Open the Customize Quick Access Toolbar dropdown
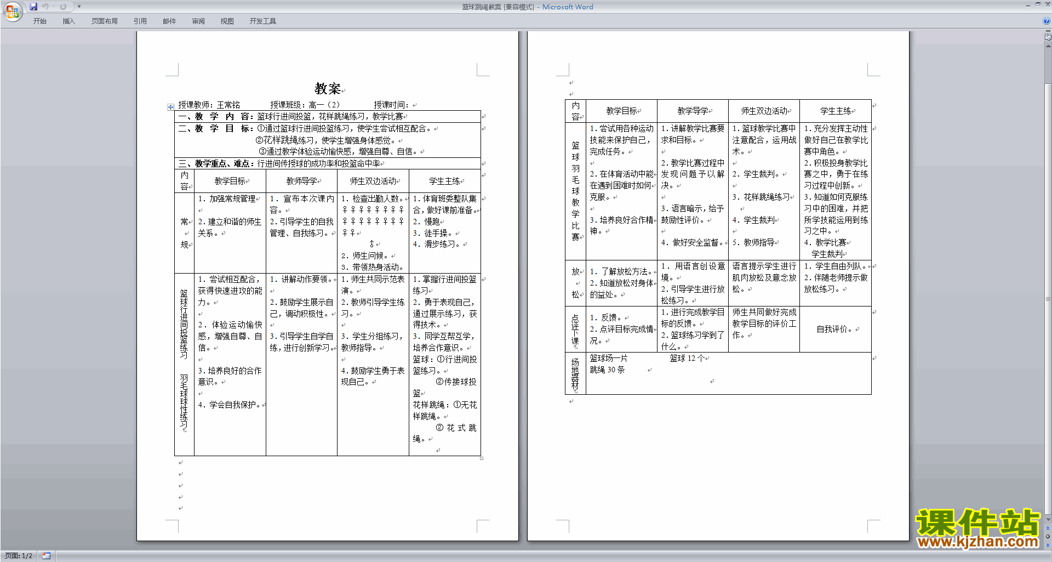The image size is (1052, 562). click(79, 7)
